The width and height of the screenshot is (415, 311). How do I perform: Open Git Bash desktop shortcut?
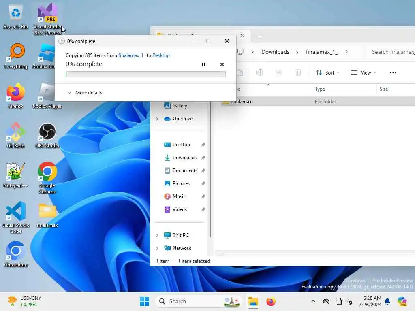(x=16, y=135)
